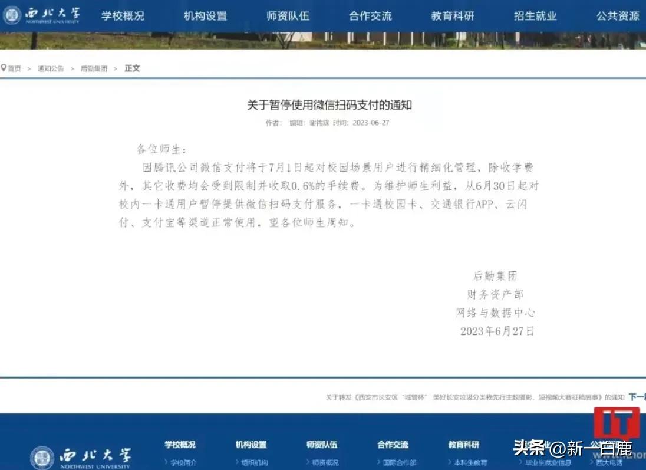Viewport: 646px width, 470px height.
Task: Open the 师资队伍 navigation menu
Action: pyautogui.click(x=287, y=16)
